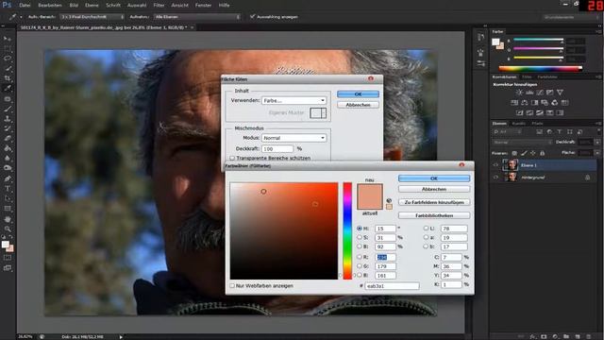
Task: Select the R red radio button
Action: click(360, 257)
